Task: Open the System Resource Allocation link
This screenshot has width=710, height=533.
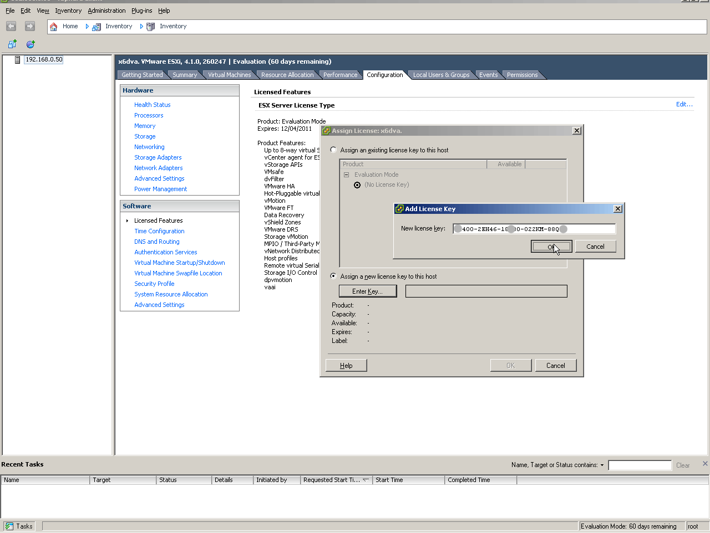Action: click(171, 294)
